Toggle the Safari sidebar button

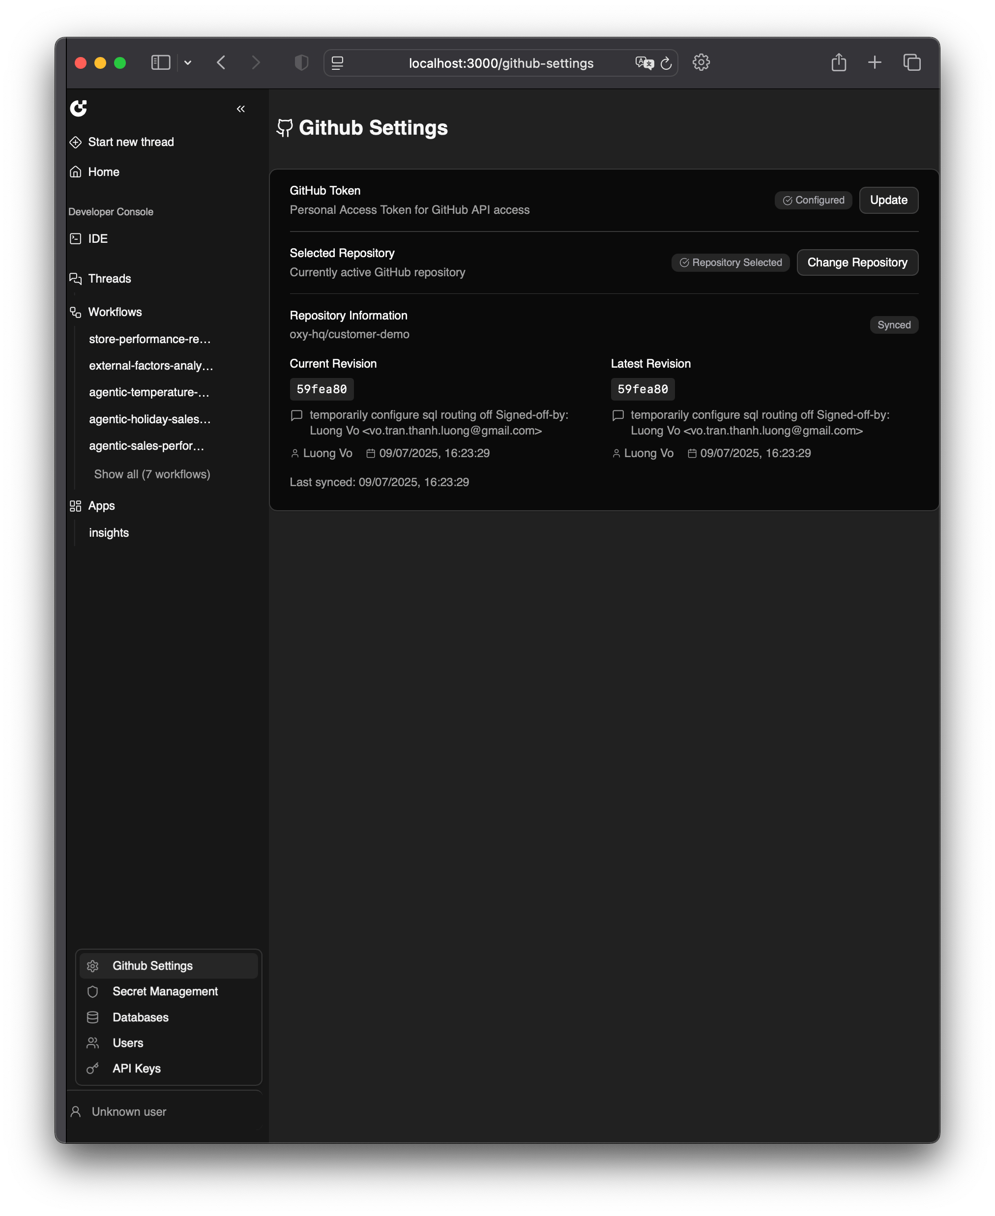click(x=160, y=62)
